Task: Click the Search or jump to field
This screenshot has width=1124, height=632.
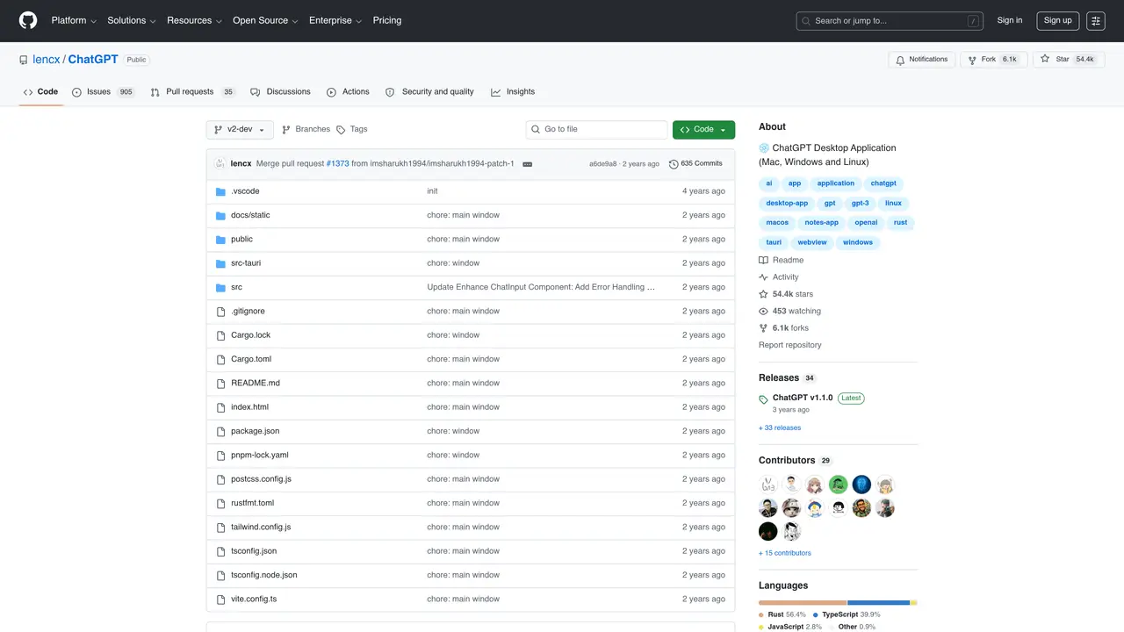Action: 890,21
